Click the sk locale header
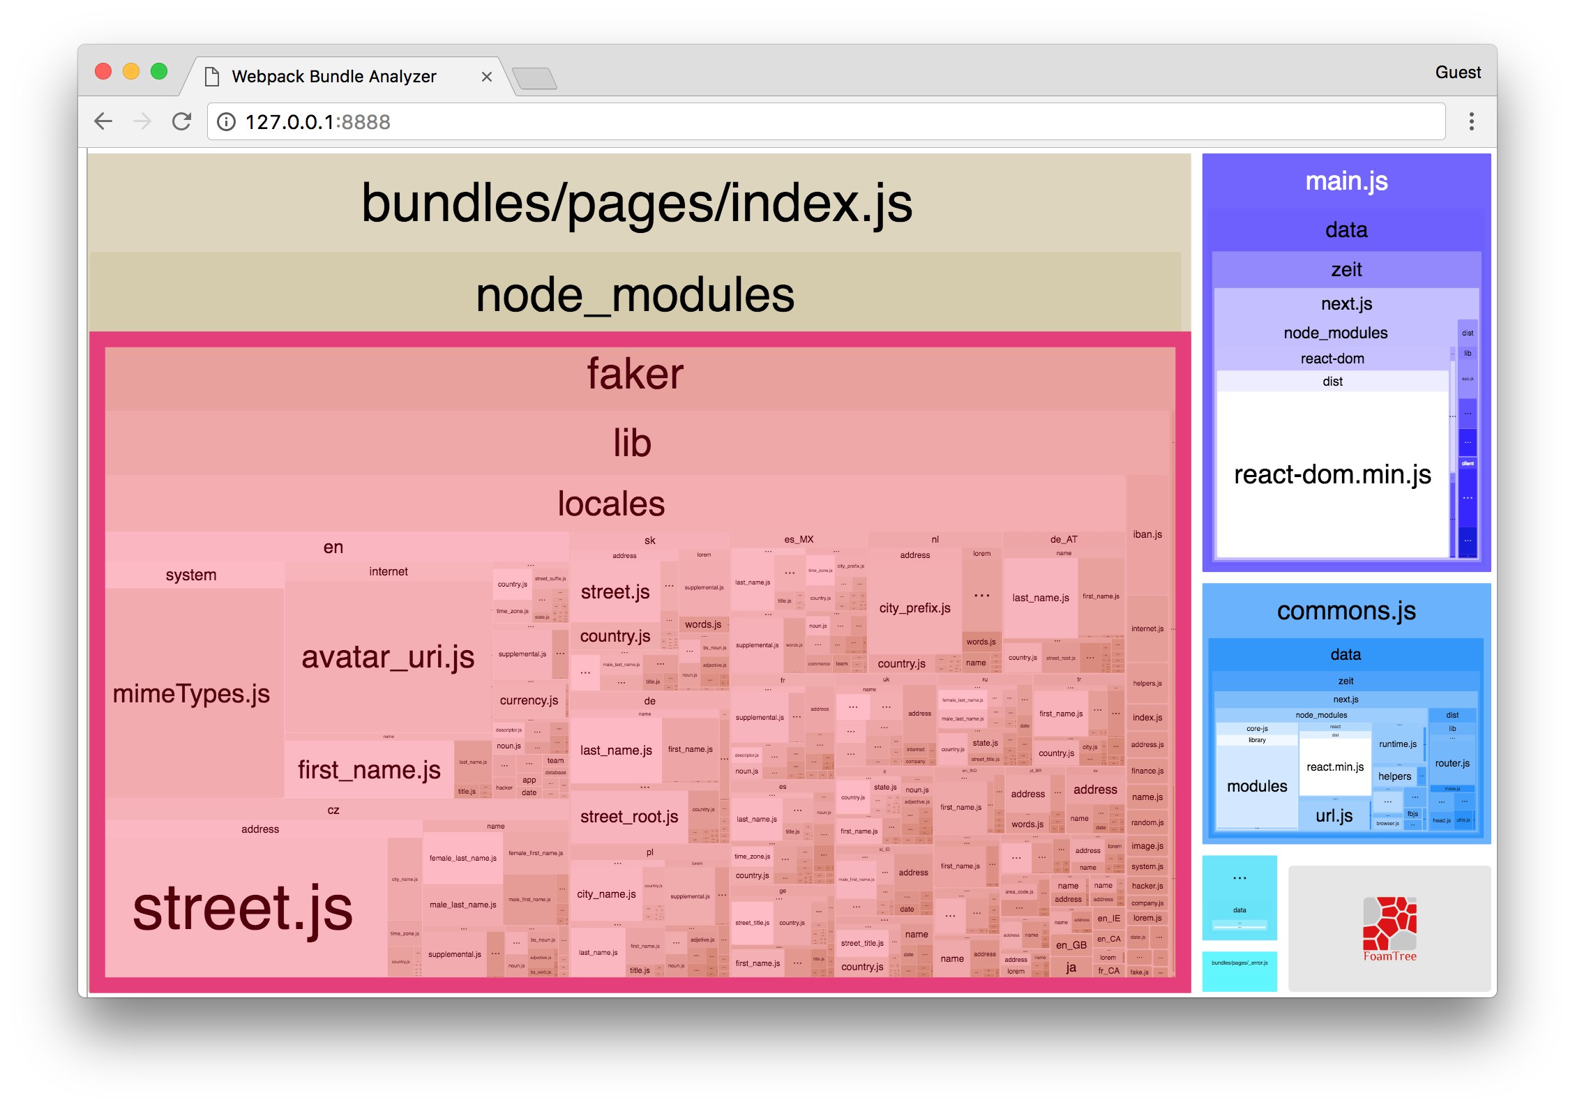 [650, 541]
